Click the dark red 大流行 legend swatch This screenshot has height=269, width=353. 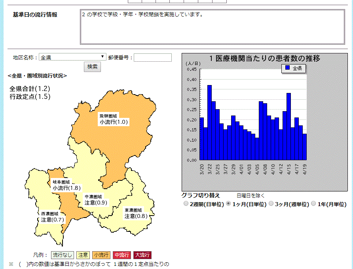(142, 255)
